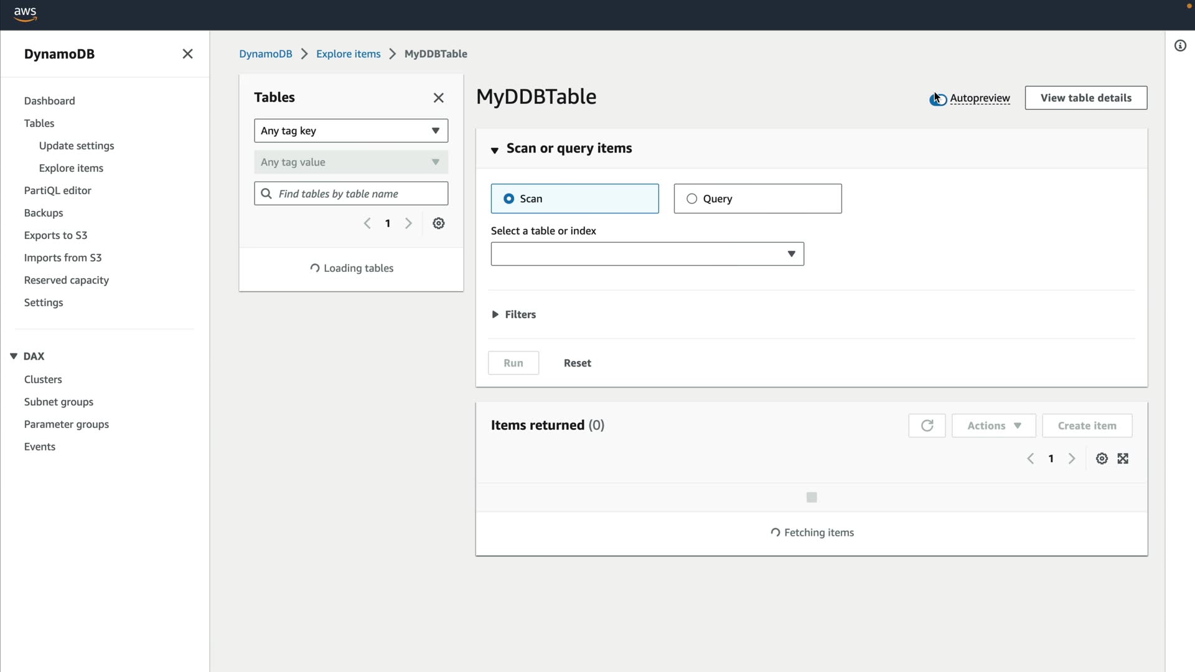The width and height of the screenshot is (1195, 672).
Task: Collapse the DAX navigation section
Action: click(x=14, y=357)
